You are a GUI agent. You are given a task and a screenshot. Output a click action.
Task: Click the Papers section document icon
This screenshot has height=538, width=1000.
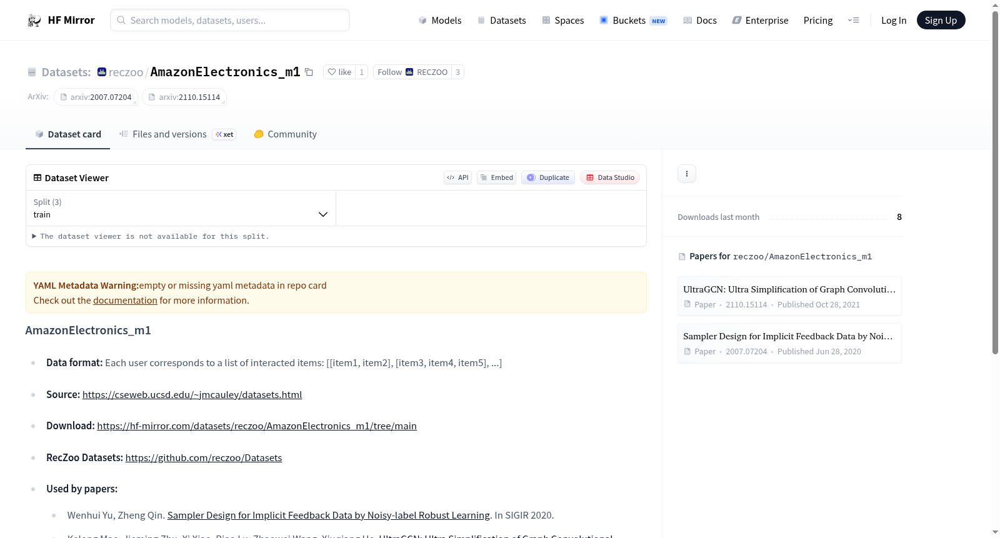click(x=682, y=257)
